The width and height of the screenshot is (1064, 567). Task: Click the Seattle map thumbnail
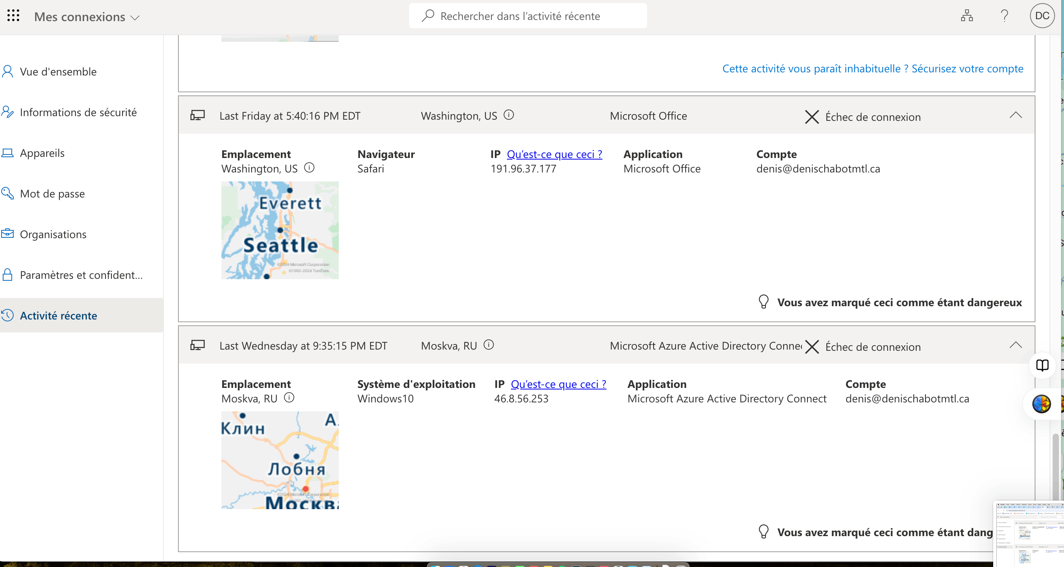pos(280,230)
